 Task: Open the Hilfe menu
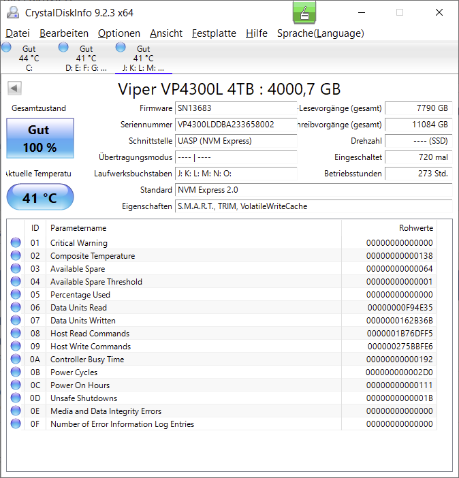tap(257, 33)
